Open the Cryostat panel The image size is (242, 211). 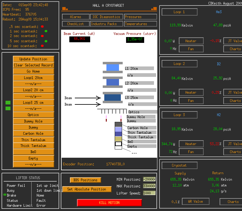pyautogui.click(x=179, y=165)
